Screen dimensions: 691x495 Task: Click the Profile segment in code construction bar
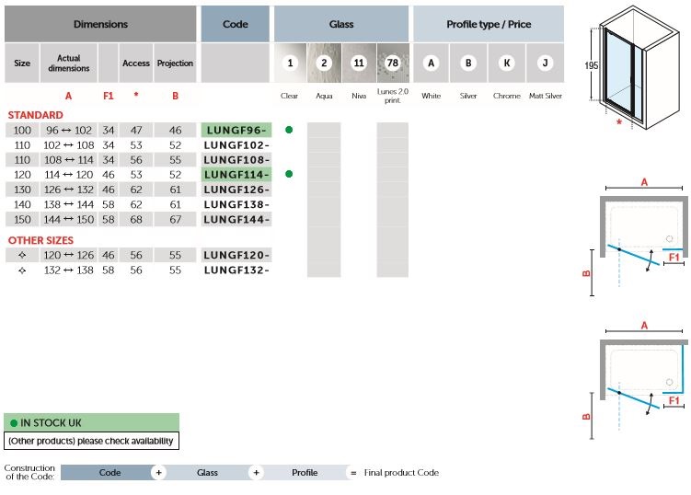305,473
